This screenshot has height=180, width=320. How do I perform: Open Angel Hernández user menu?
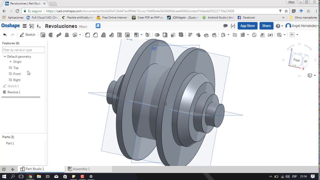point(302,26)
